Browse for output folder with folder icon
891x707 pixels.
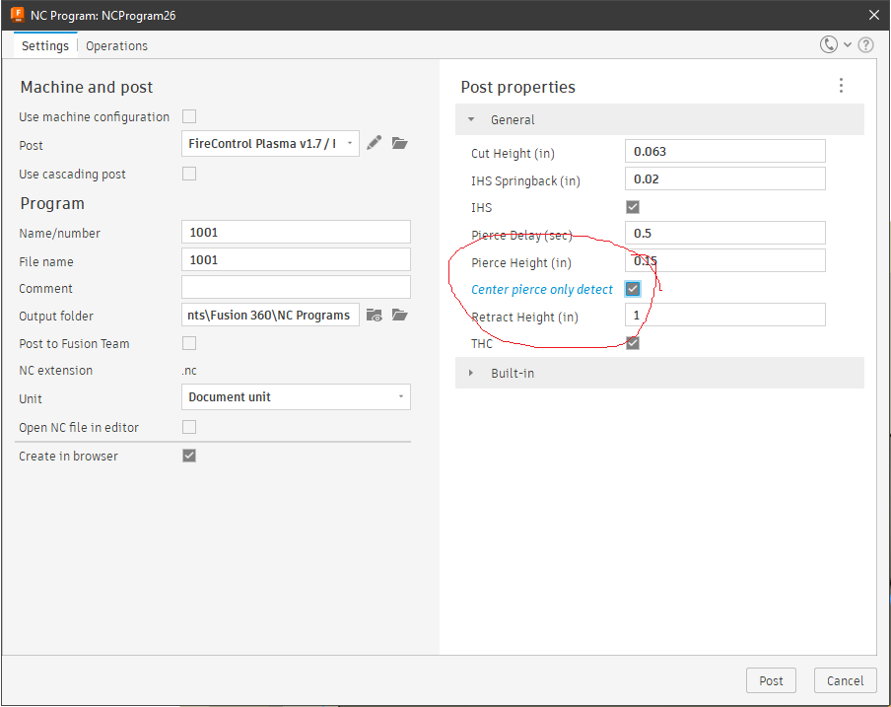[400, 315]
